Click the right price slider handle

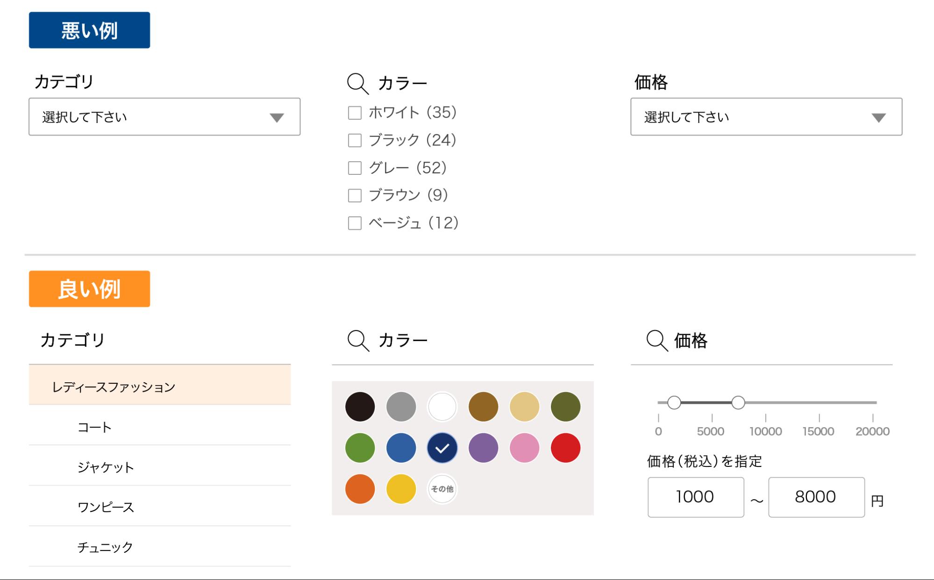tap(738, 402)
